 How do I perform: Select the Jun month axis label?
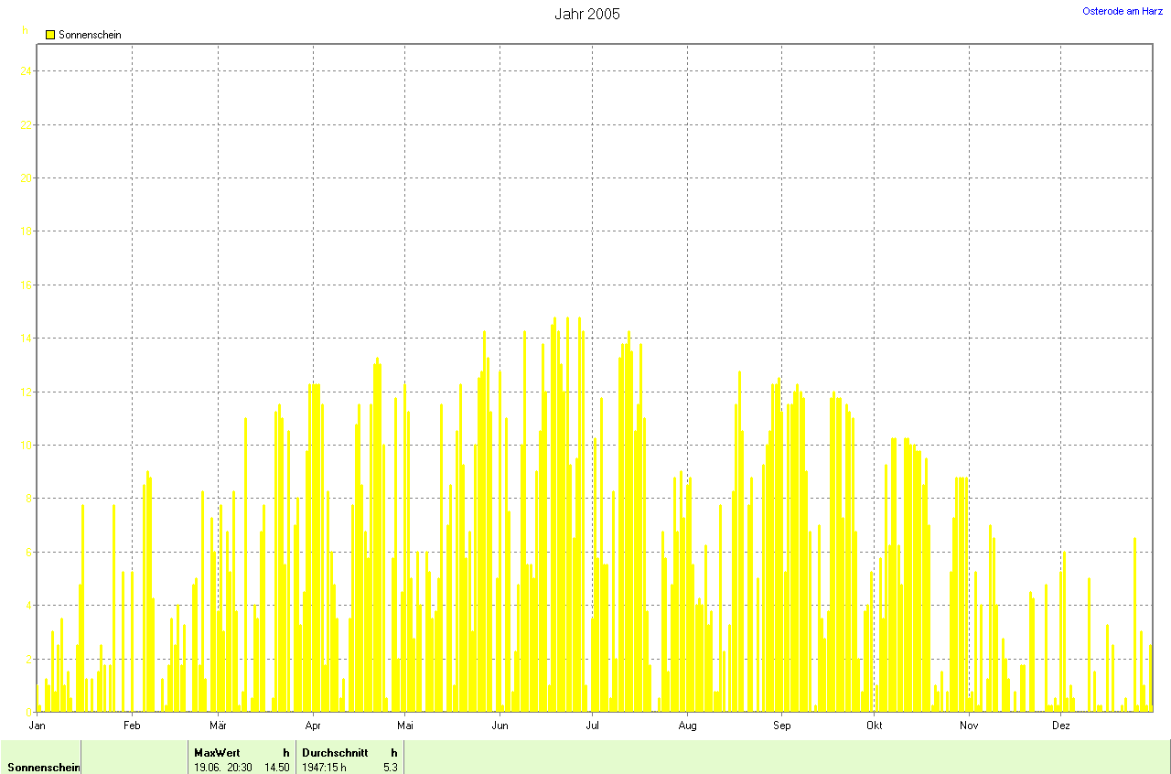(500, 726)
